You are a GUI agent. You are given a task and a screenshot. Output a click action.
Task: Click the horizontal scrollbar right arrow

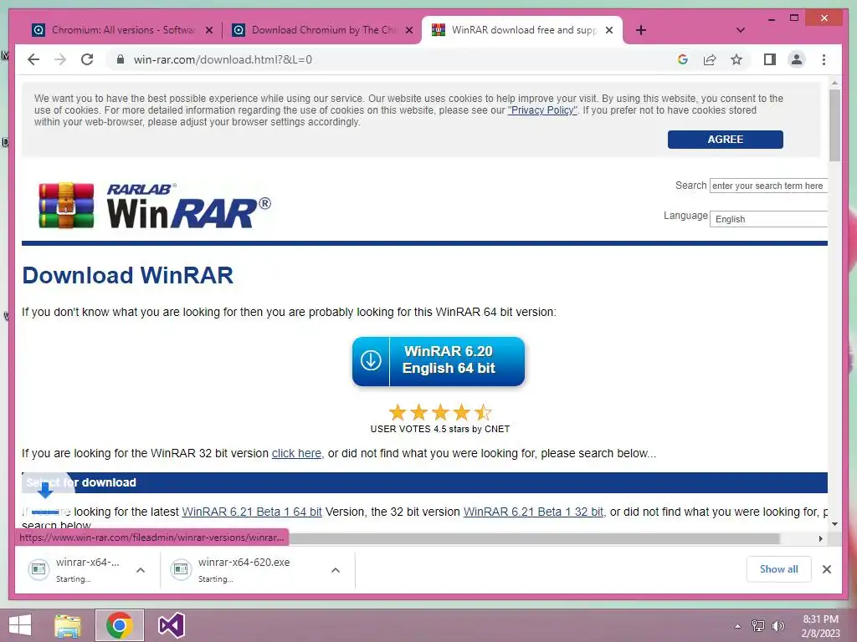(x=821, y=538)
